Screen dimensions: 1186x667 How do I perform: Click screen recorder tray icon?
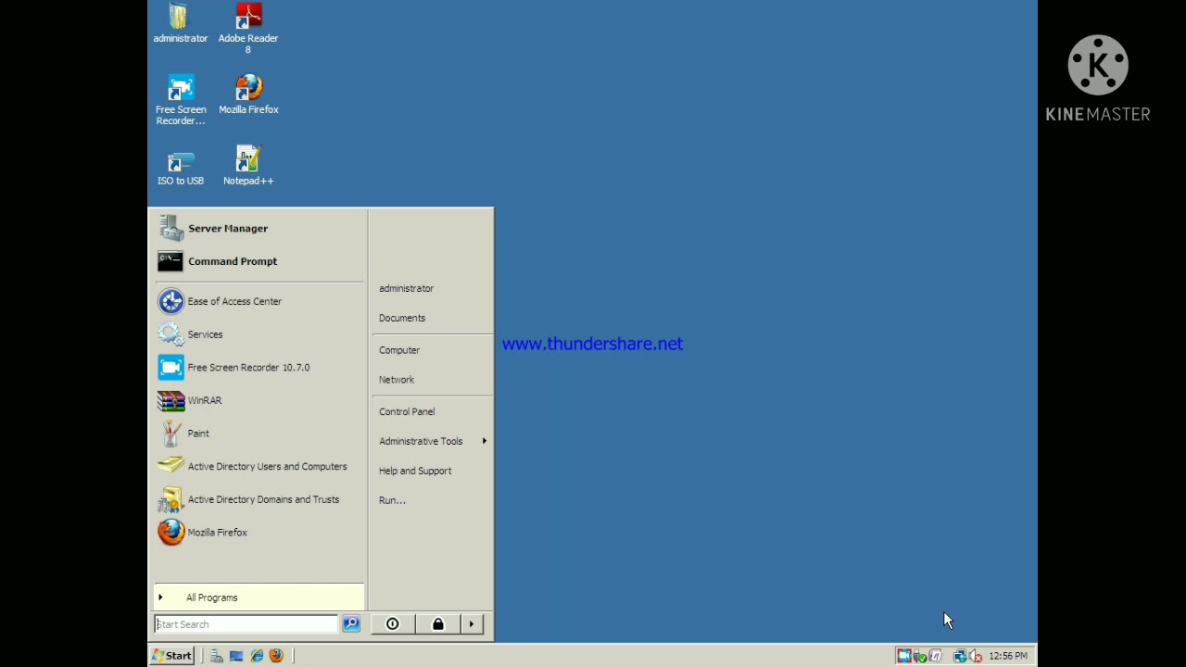point(903,656)
